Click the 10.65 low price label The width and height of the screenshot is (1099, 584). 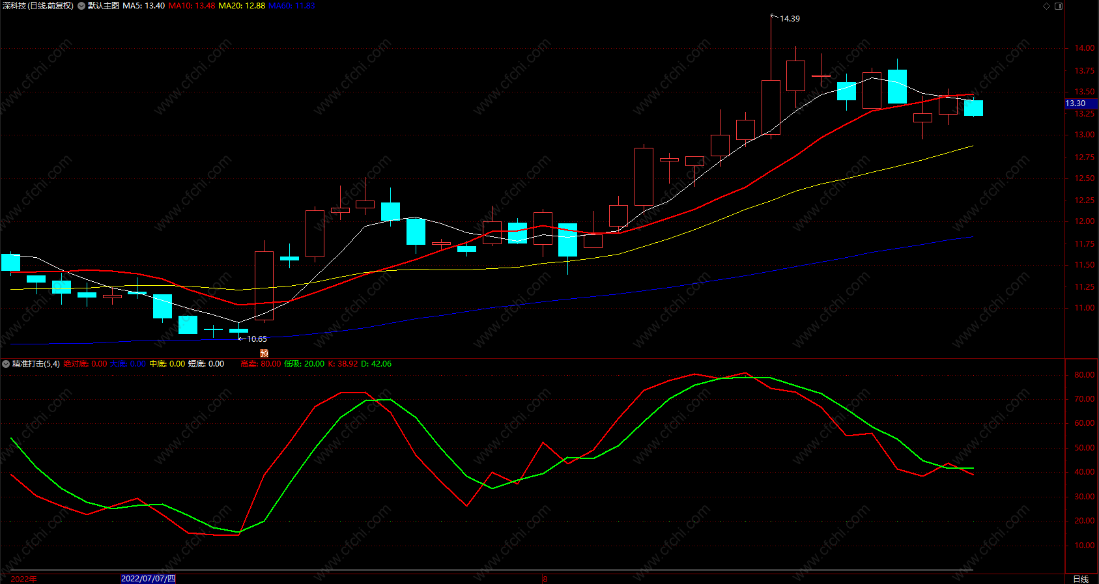(257, 339)
